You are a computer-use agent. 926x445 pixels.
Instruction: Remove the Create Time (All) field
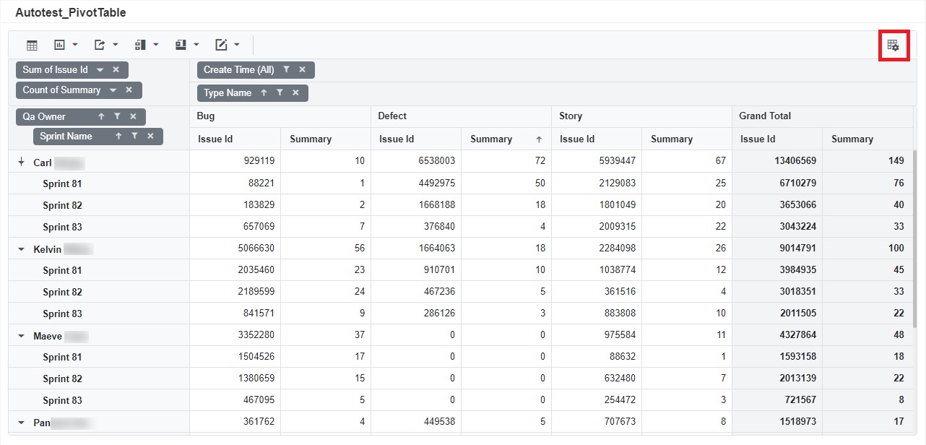302,70
